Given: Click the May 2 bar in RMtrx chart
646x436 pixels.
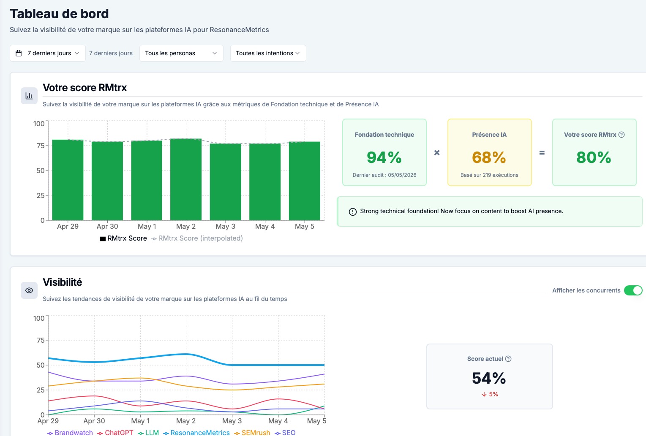Looking at the screenshot, I should 186,179.
